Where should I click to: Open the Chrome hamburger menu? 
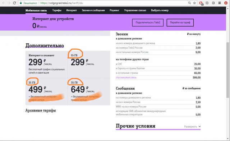pos(220,3)
